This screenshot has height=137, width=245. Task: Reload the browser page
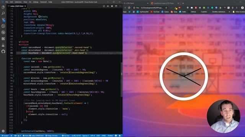[x=129, y=8]
